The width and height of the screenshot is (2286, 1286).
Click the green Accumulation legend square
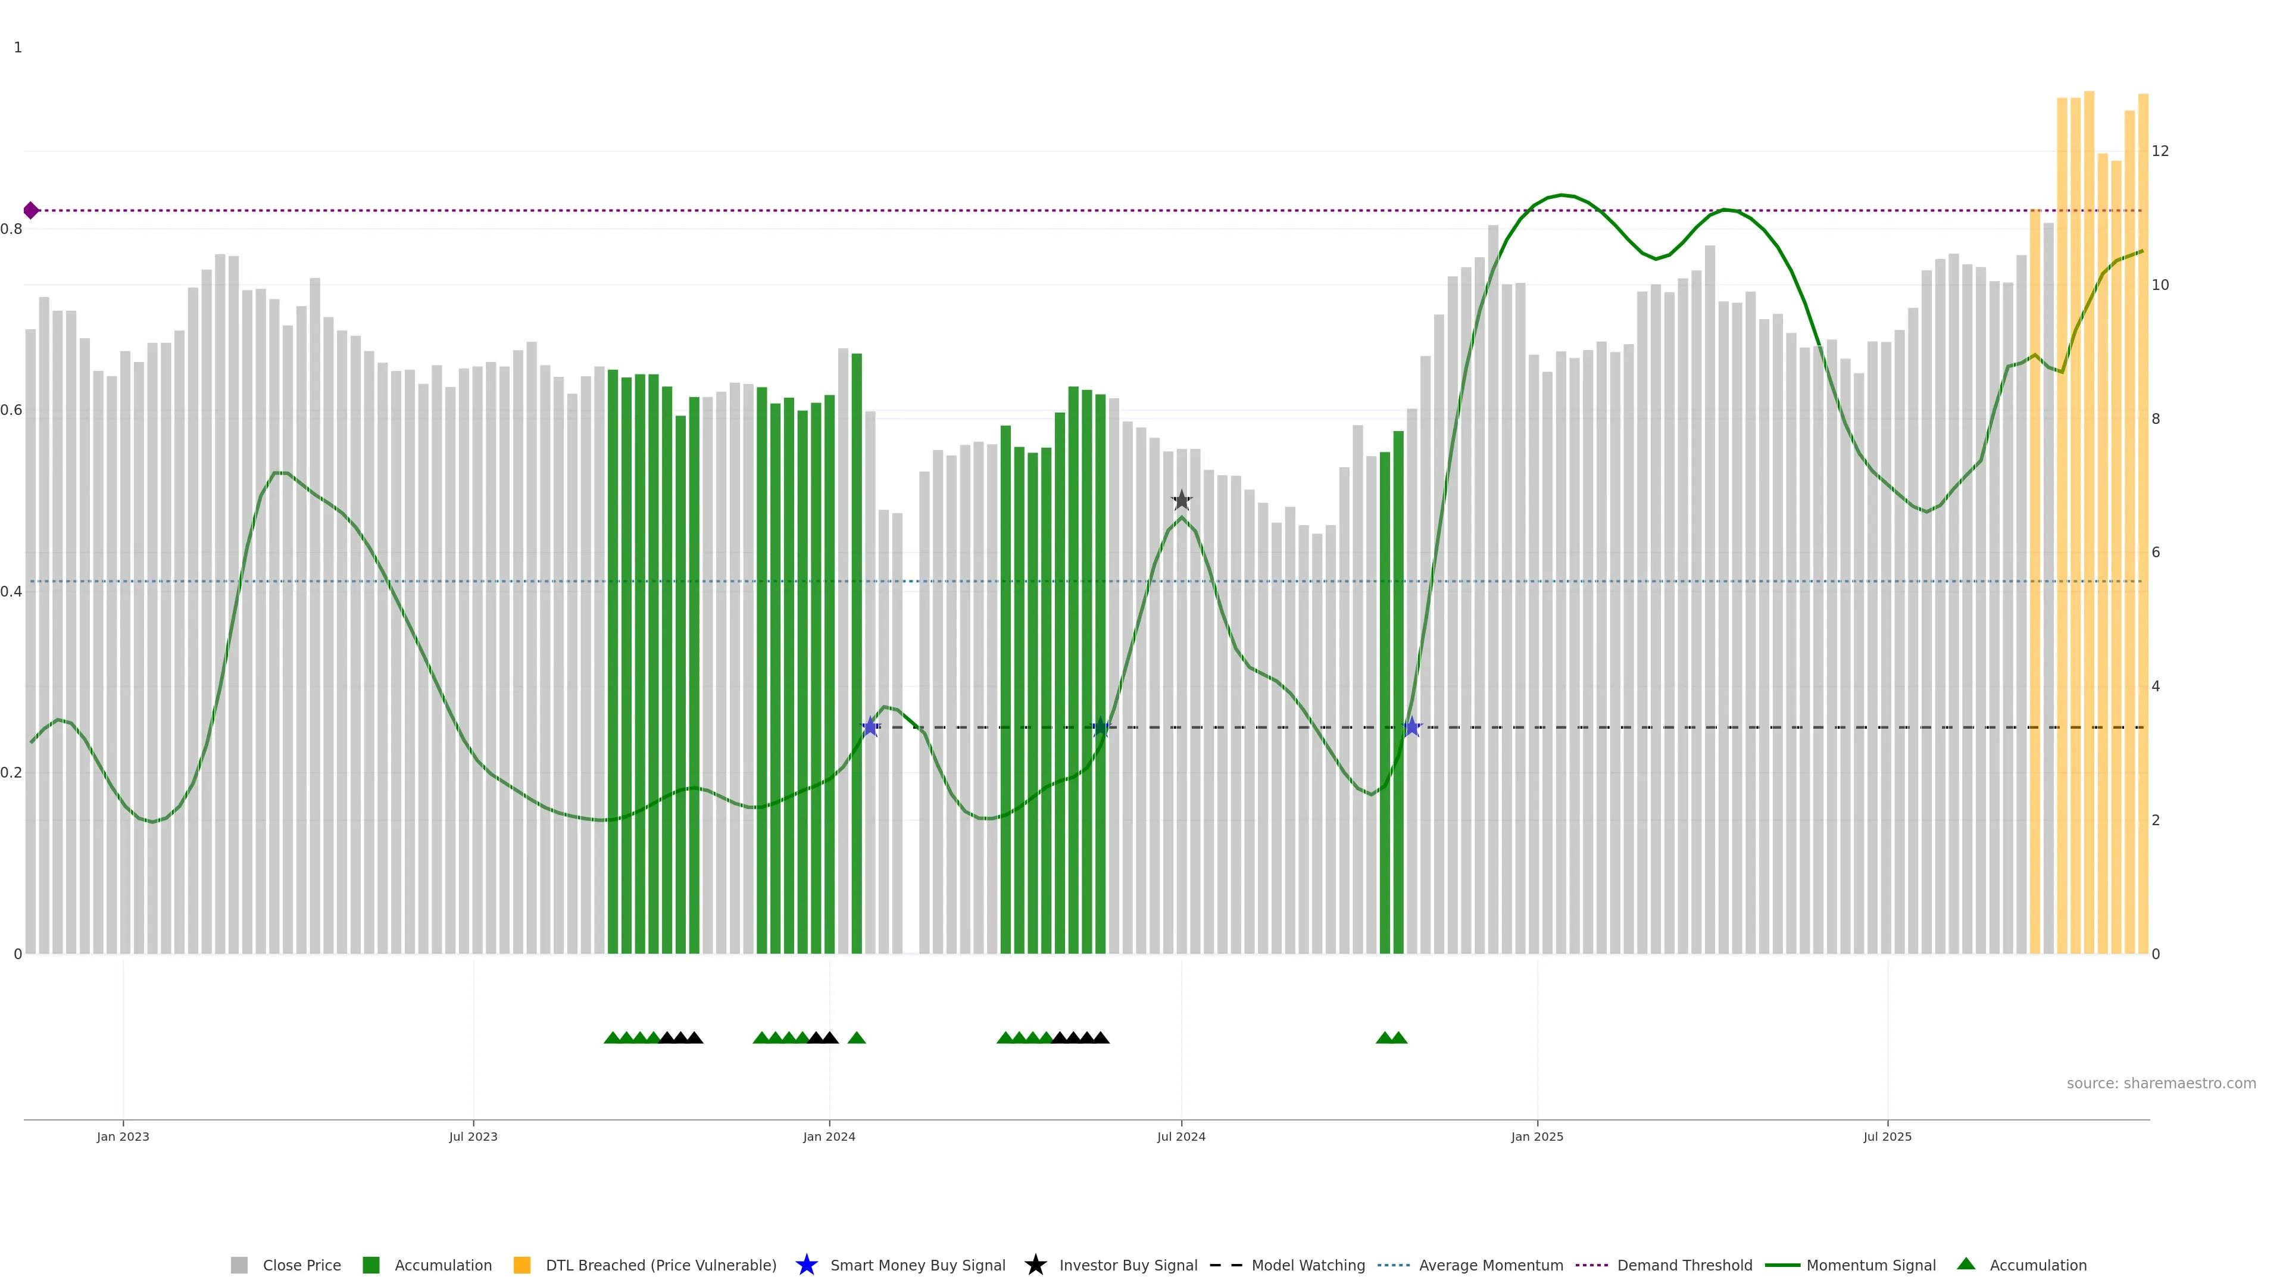(371, 1265)
